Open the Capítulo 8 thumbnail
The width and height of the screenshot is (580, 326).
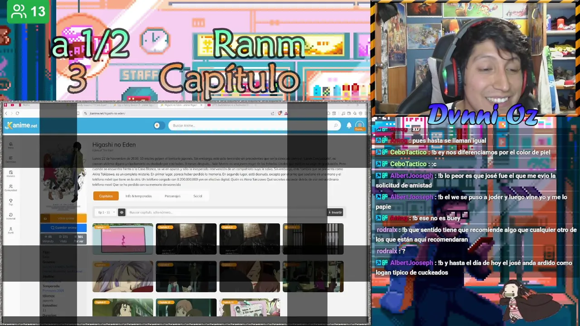(313, 277)
